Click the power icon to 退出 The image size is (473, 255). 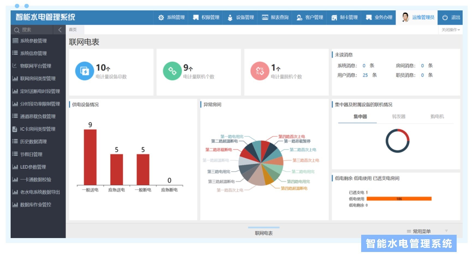coord(445,17)
